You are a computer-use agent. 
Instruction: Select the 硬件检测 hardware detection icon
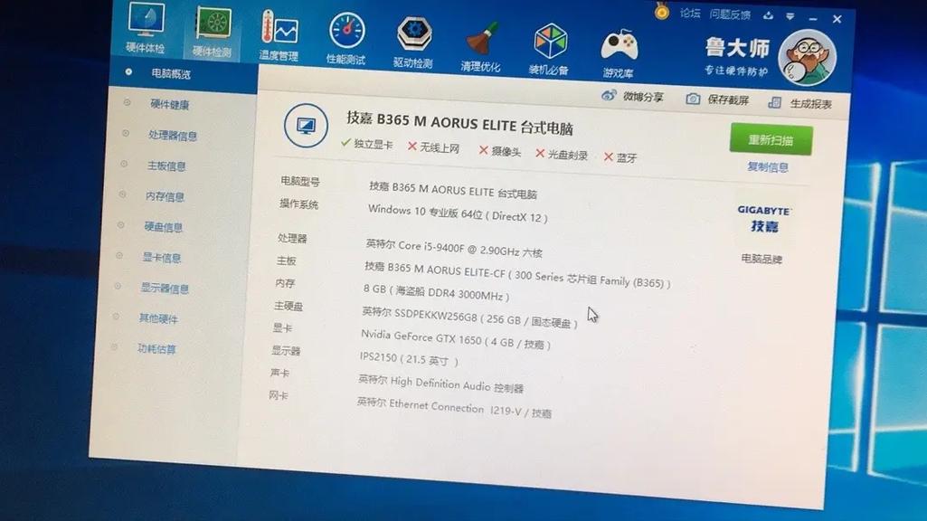[213, 33]
